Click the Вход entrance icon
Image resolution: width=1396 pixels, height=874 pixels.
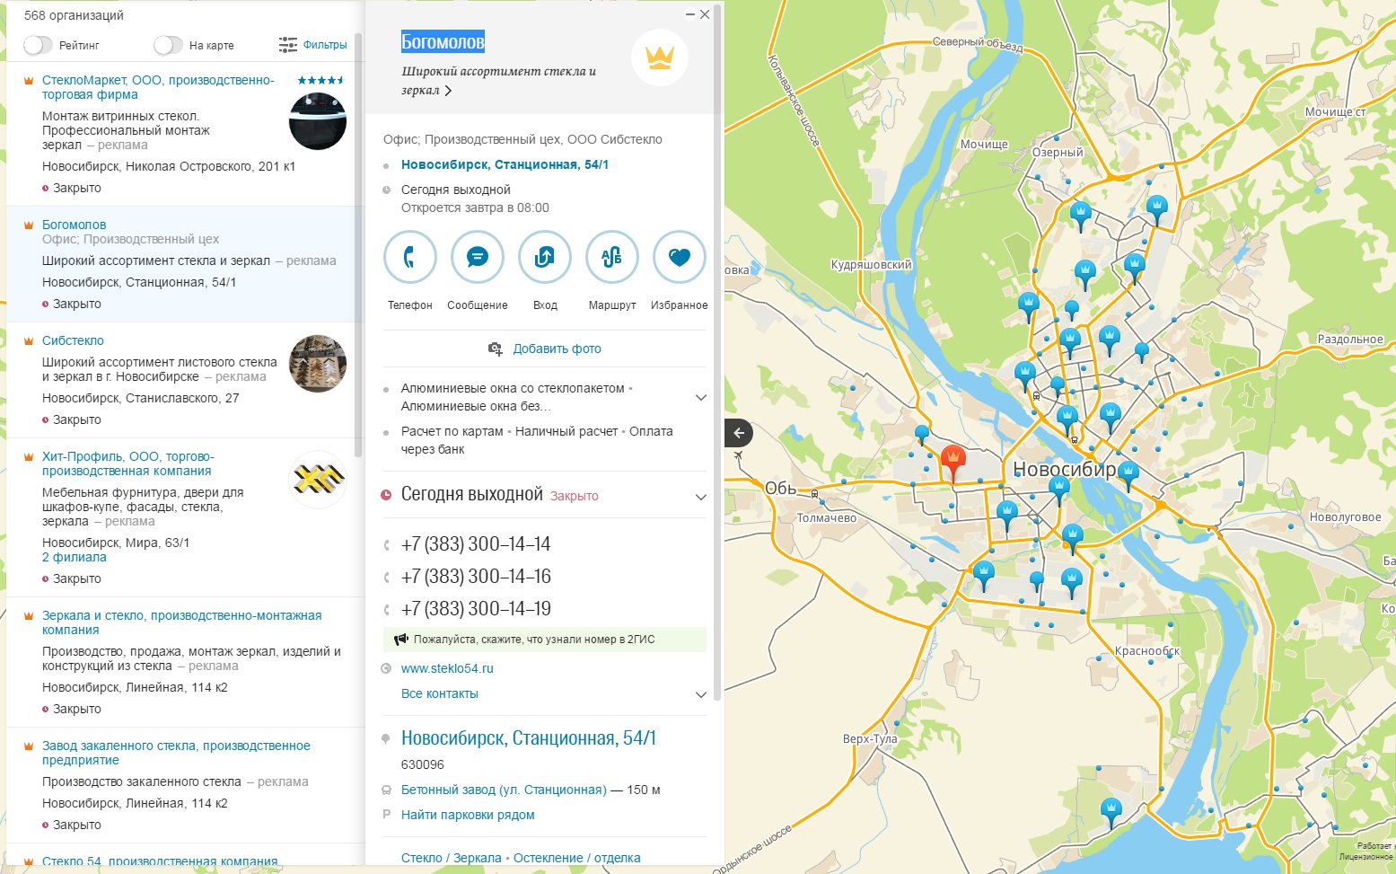(x=544, y=258)
